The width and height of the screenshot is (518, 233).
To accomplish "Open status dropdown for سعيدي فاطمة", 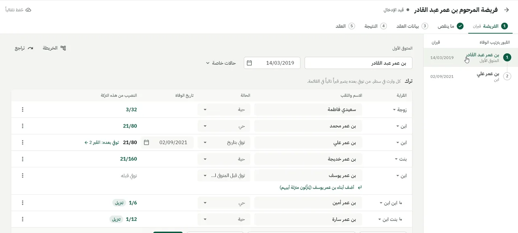I will 224,109.
